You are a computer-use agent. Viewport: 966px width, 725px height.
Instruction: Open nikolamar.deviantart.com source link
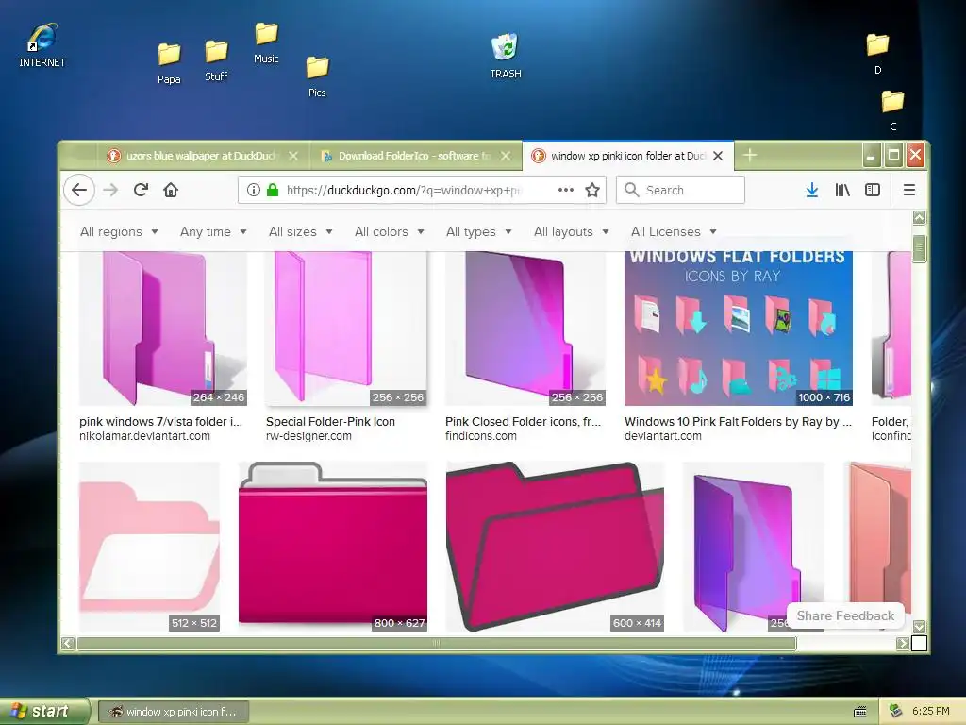pyautogui.click(x=144, y=436)
